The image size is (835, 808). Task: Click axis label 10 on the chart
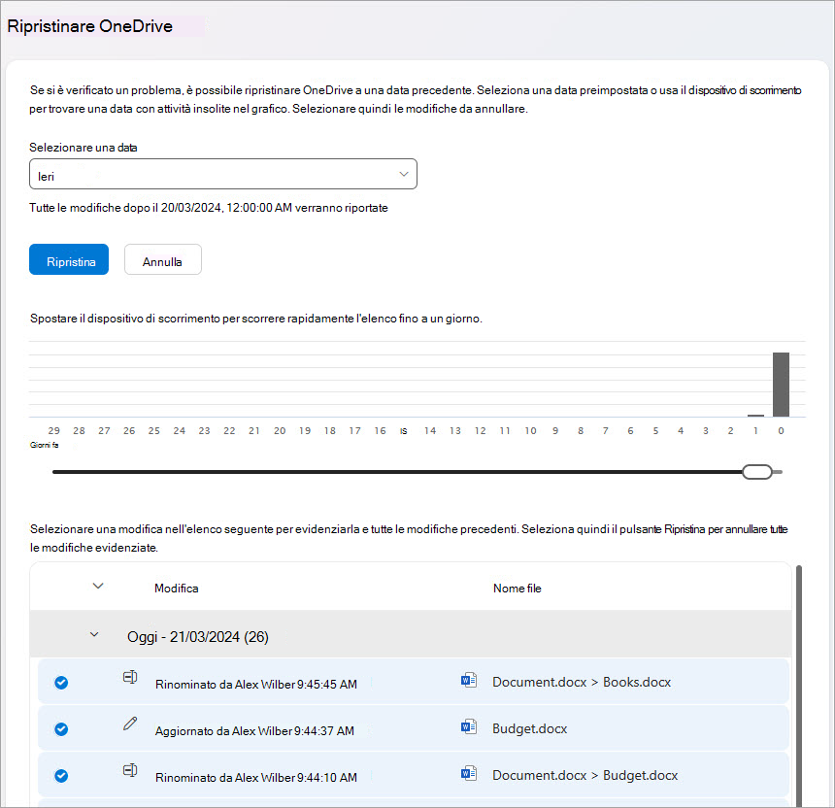click(530, 431)
